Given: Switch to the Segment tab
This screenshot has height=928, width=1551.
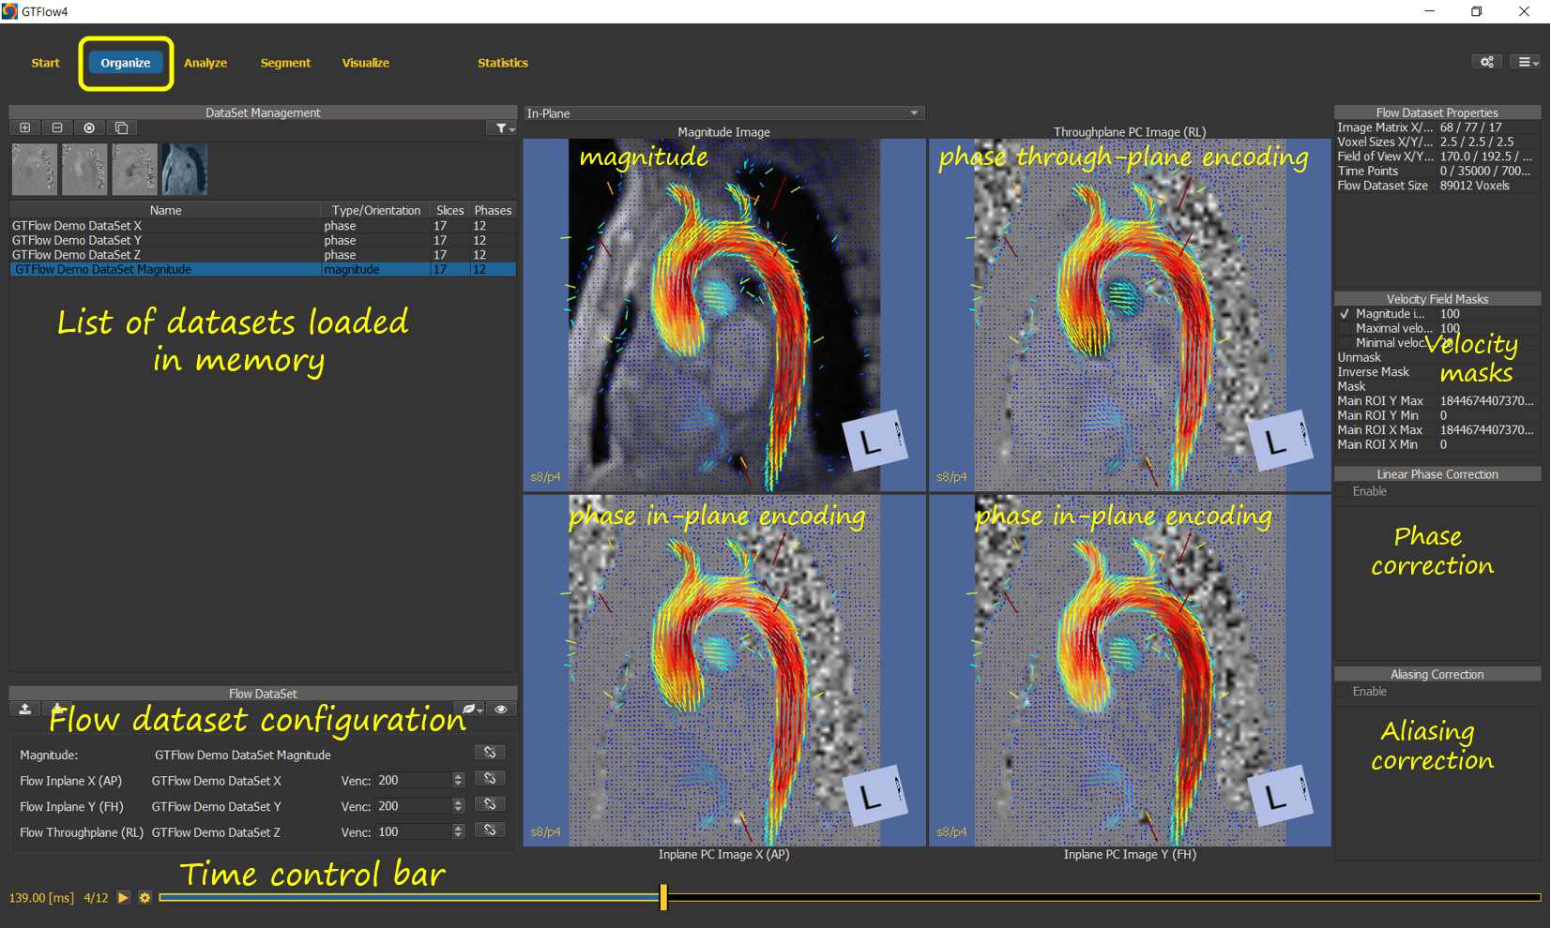Looking at the screenshot, I should point(285,63).
